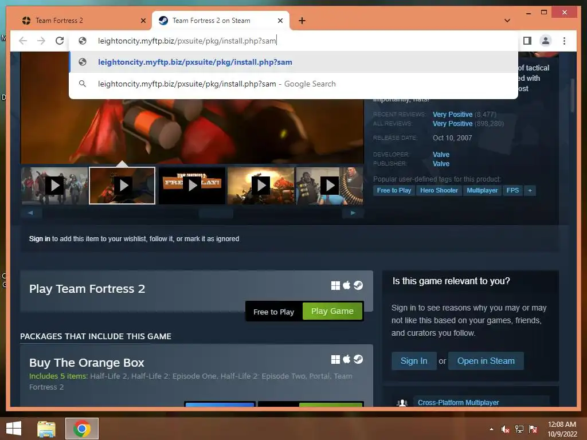The height and width of the screenshot is (440, 587).
Task: Choose the Google Search suggestion
Action: [293, 84]
